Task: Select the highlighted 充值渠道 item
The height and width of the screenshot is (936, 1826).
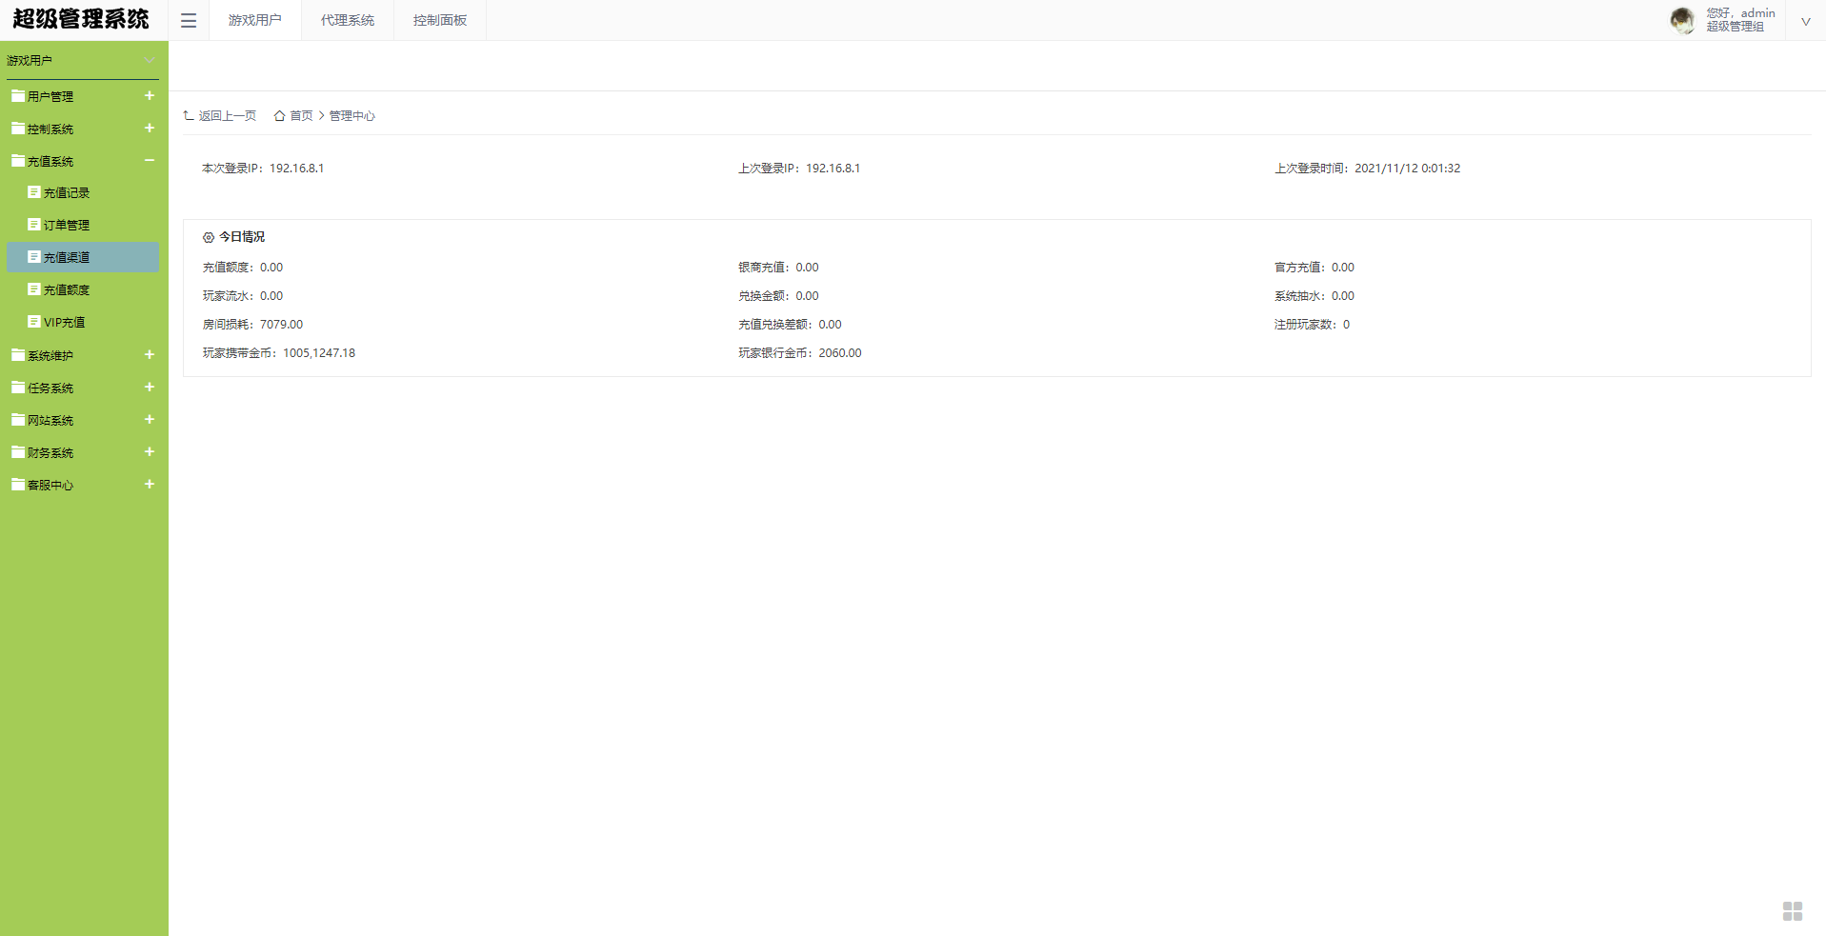Action: click(x=66, y=258)
